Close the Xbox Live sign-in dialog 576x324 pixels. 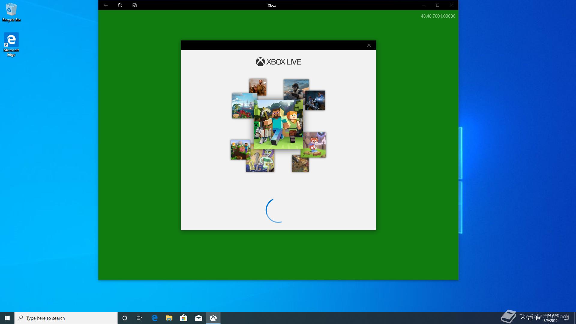click(369, 45)
